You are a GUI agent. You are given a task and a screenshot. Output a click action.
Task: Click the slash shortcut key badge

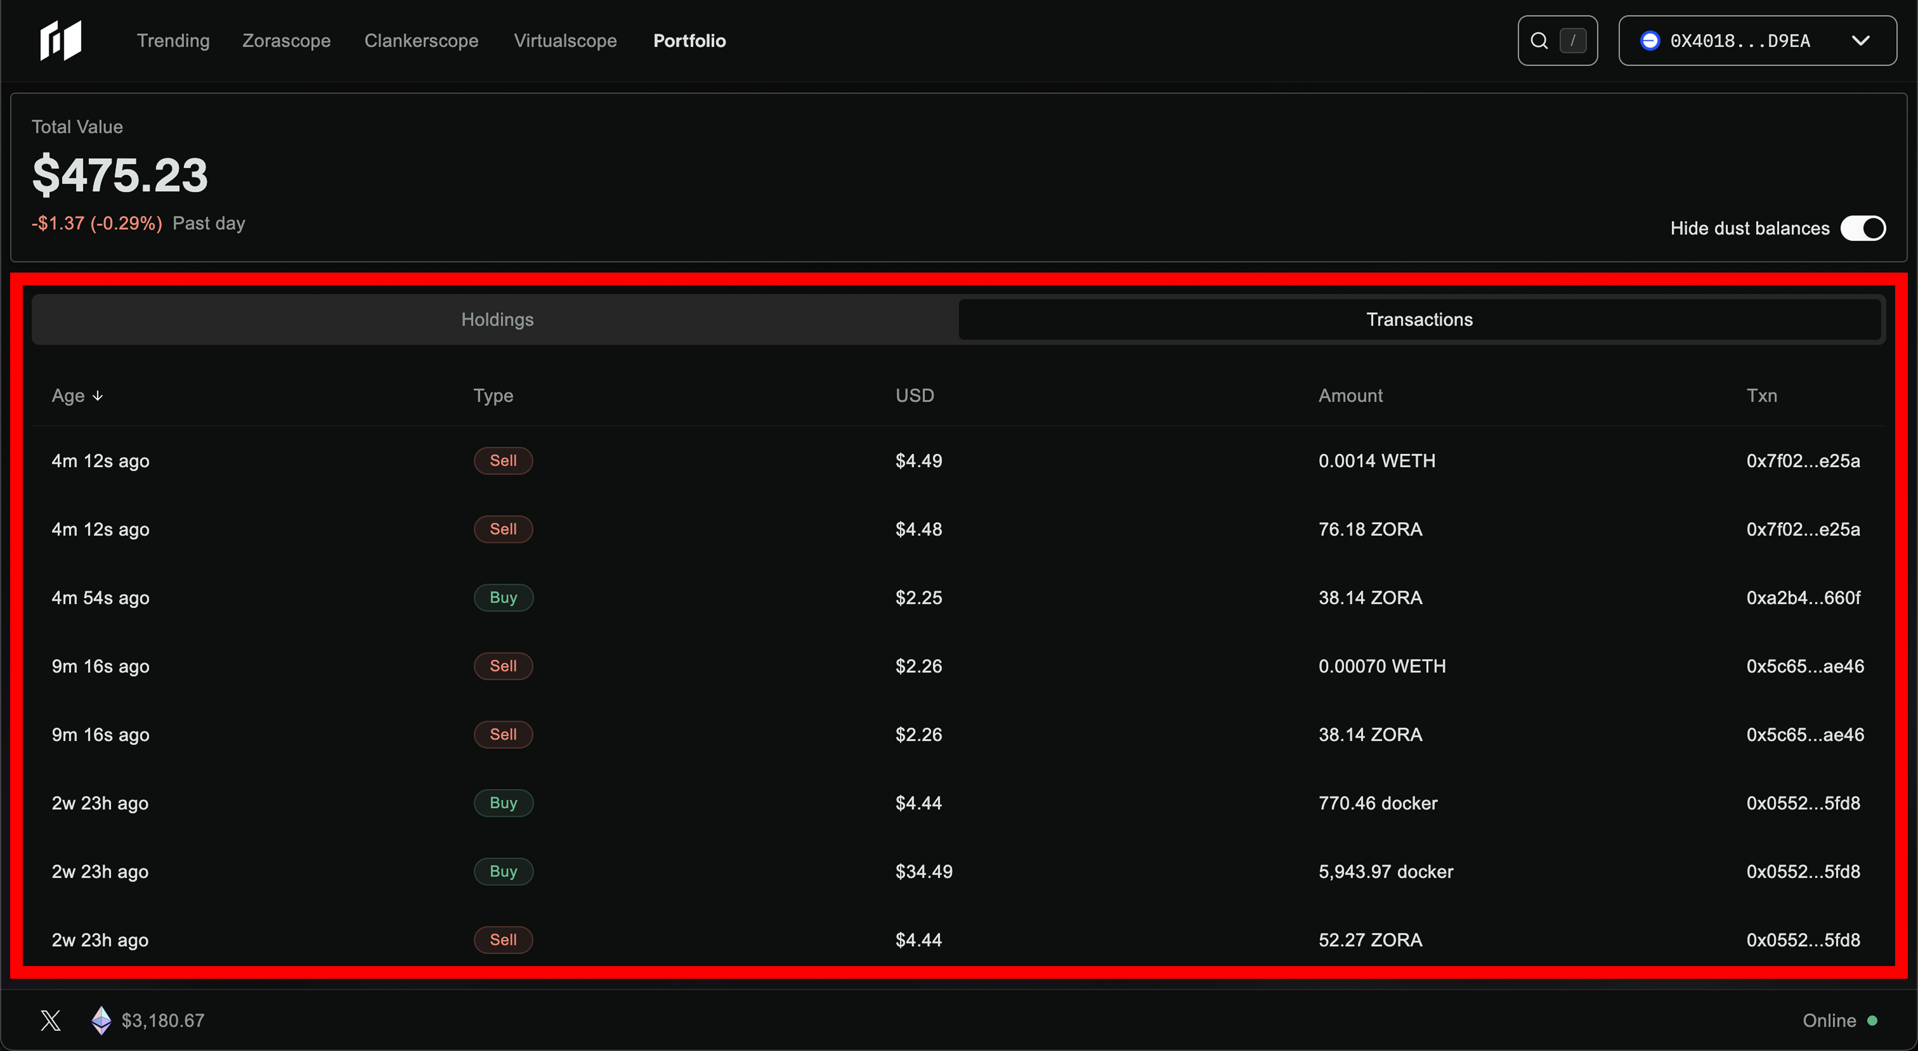1573,41
